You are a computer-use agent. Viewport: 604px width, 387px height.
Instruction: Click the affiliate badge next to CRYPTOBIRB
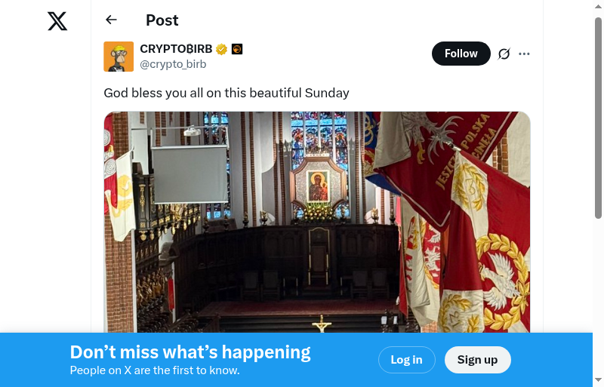click(237, 50)
